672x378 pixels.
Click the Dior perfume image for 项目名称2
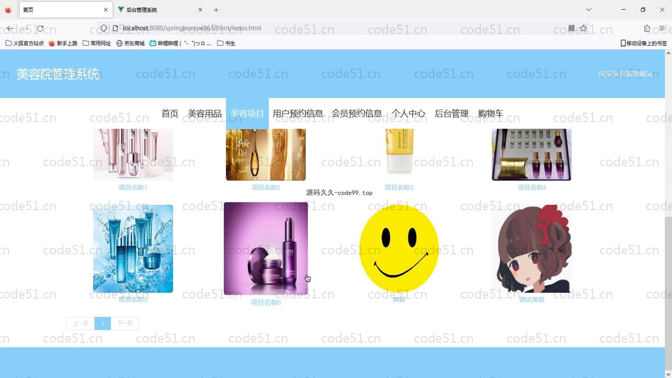click(266, 155)
